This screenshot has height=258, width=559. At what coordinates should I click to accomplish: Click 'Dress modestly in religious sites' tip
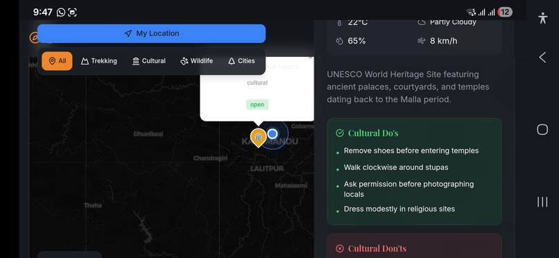pos(399,209)
